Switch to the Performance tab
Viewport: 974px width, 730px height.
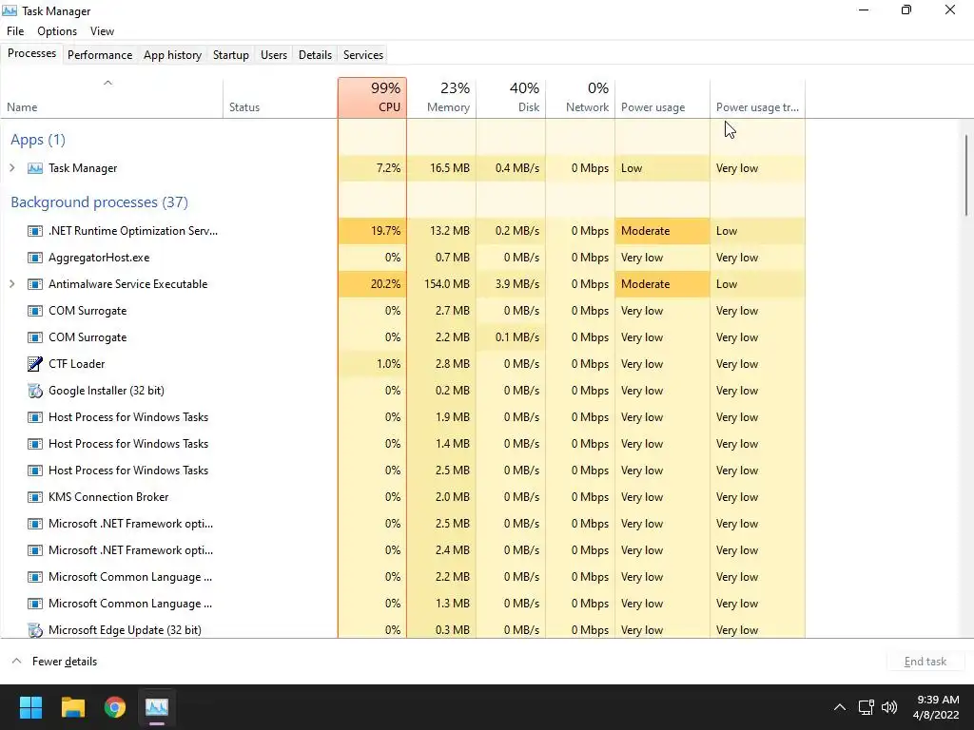click(100, 54)
